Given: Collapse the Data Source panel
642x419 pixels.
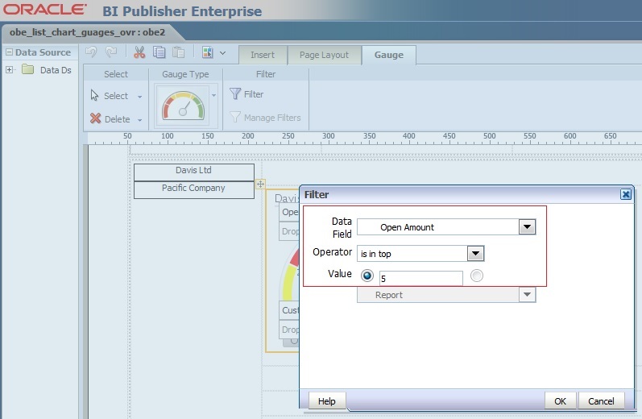Looking at the screenshot, I should tap(9, 52).
